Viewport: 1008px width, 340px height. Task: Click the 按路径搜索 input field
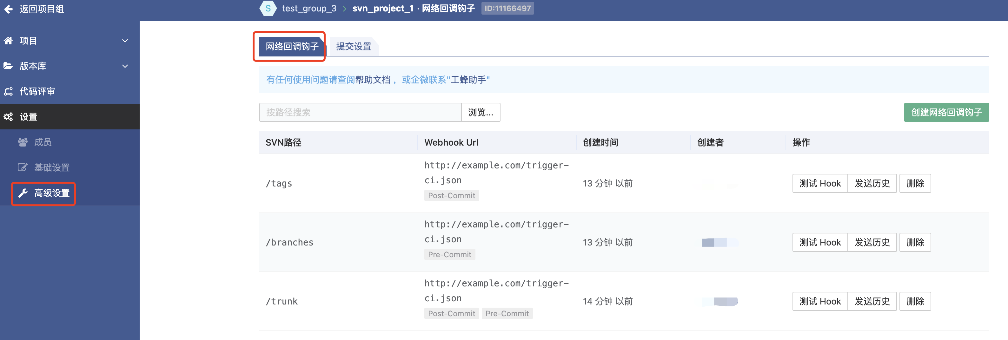360,112
